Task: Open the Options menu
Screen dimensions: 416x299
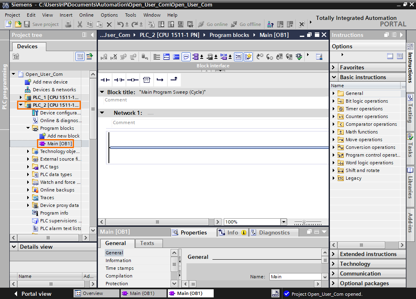Action: [x=109, y=15]
